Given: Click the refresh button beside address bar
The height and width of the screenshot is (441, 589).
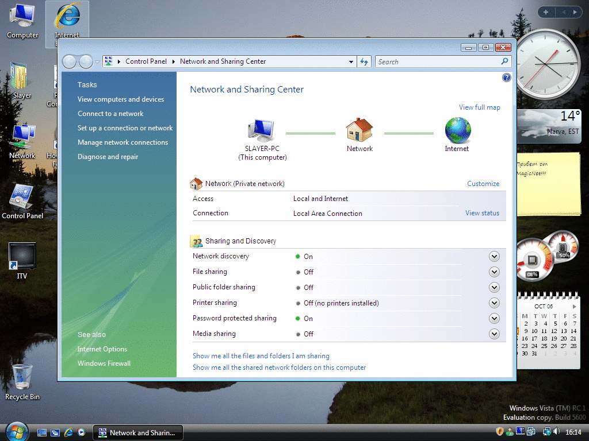Looking at the screenshot, I should [x=364, y=61].
